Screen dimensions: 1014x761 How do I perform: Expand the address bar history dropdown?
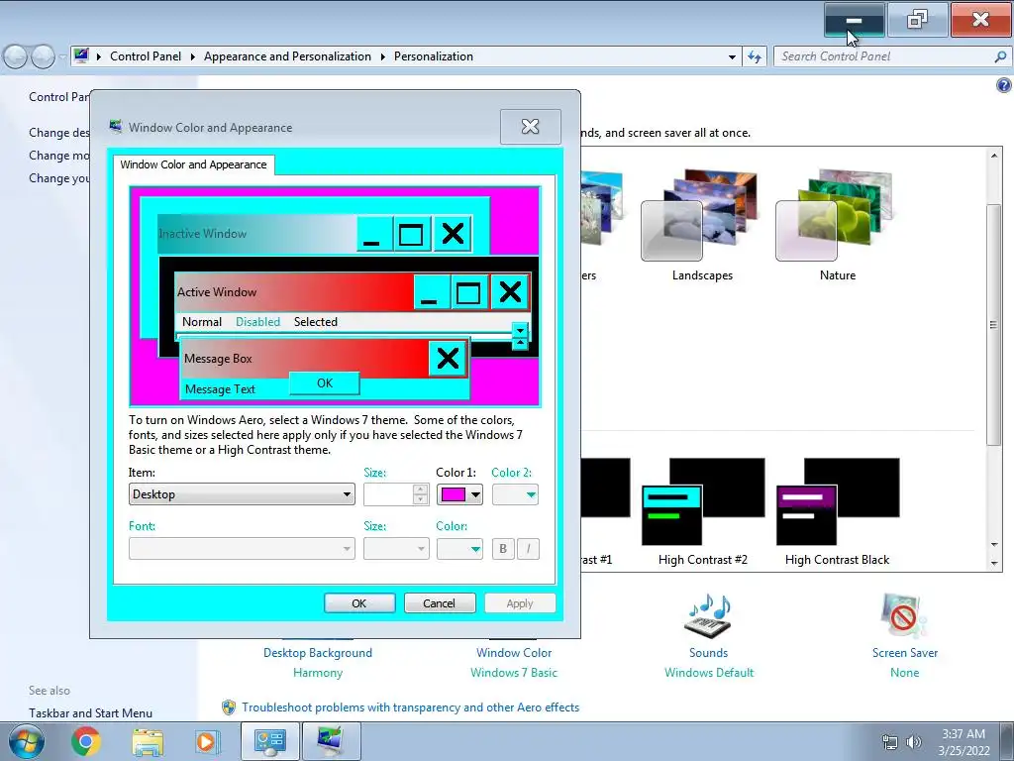tap(732, 56)
